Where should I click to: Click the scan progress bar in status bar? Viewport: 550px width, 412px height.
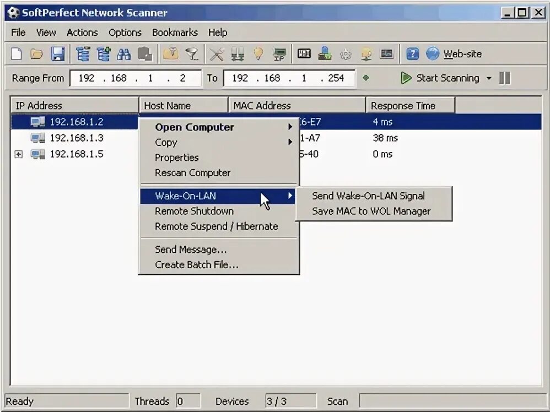(452, 401)
